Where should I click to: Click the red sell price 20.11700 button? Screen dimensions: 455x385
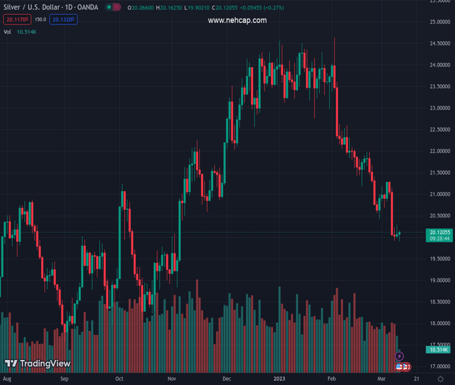click(x=17, y=19)
